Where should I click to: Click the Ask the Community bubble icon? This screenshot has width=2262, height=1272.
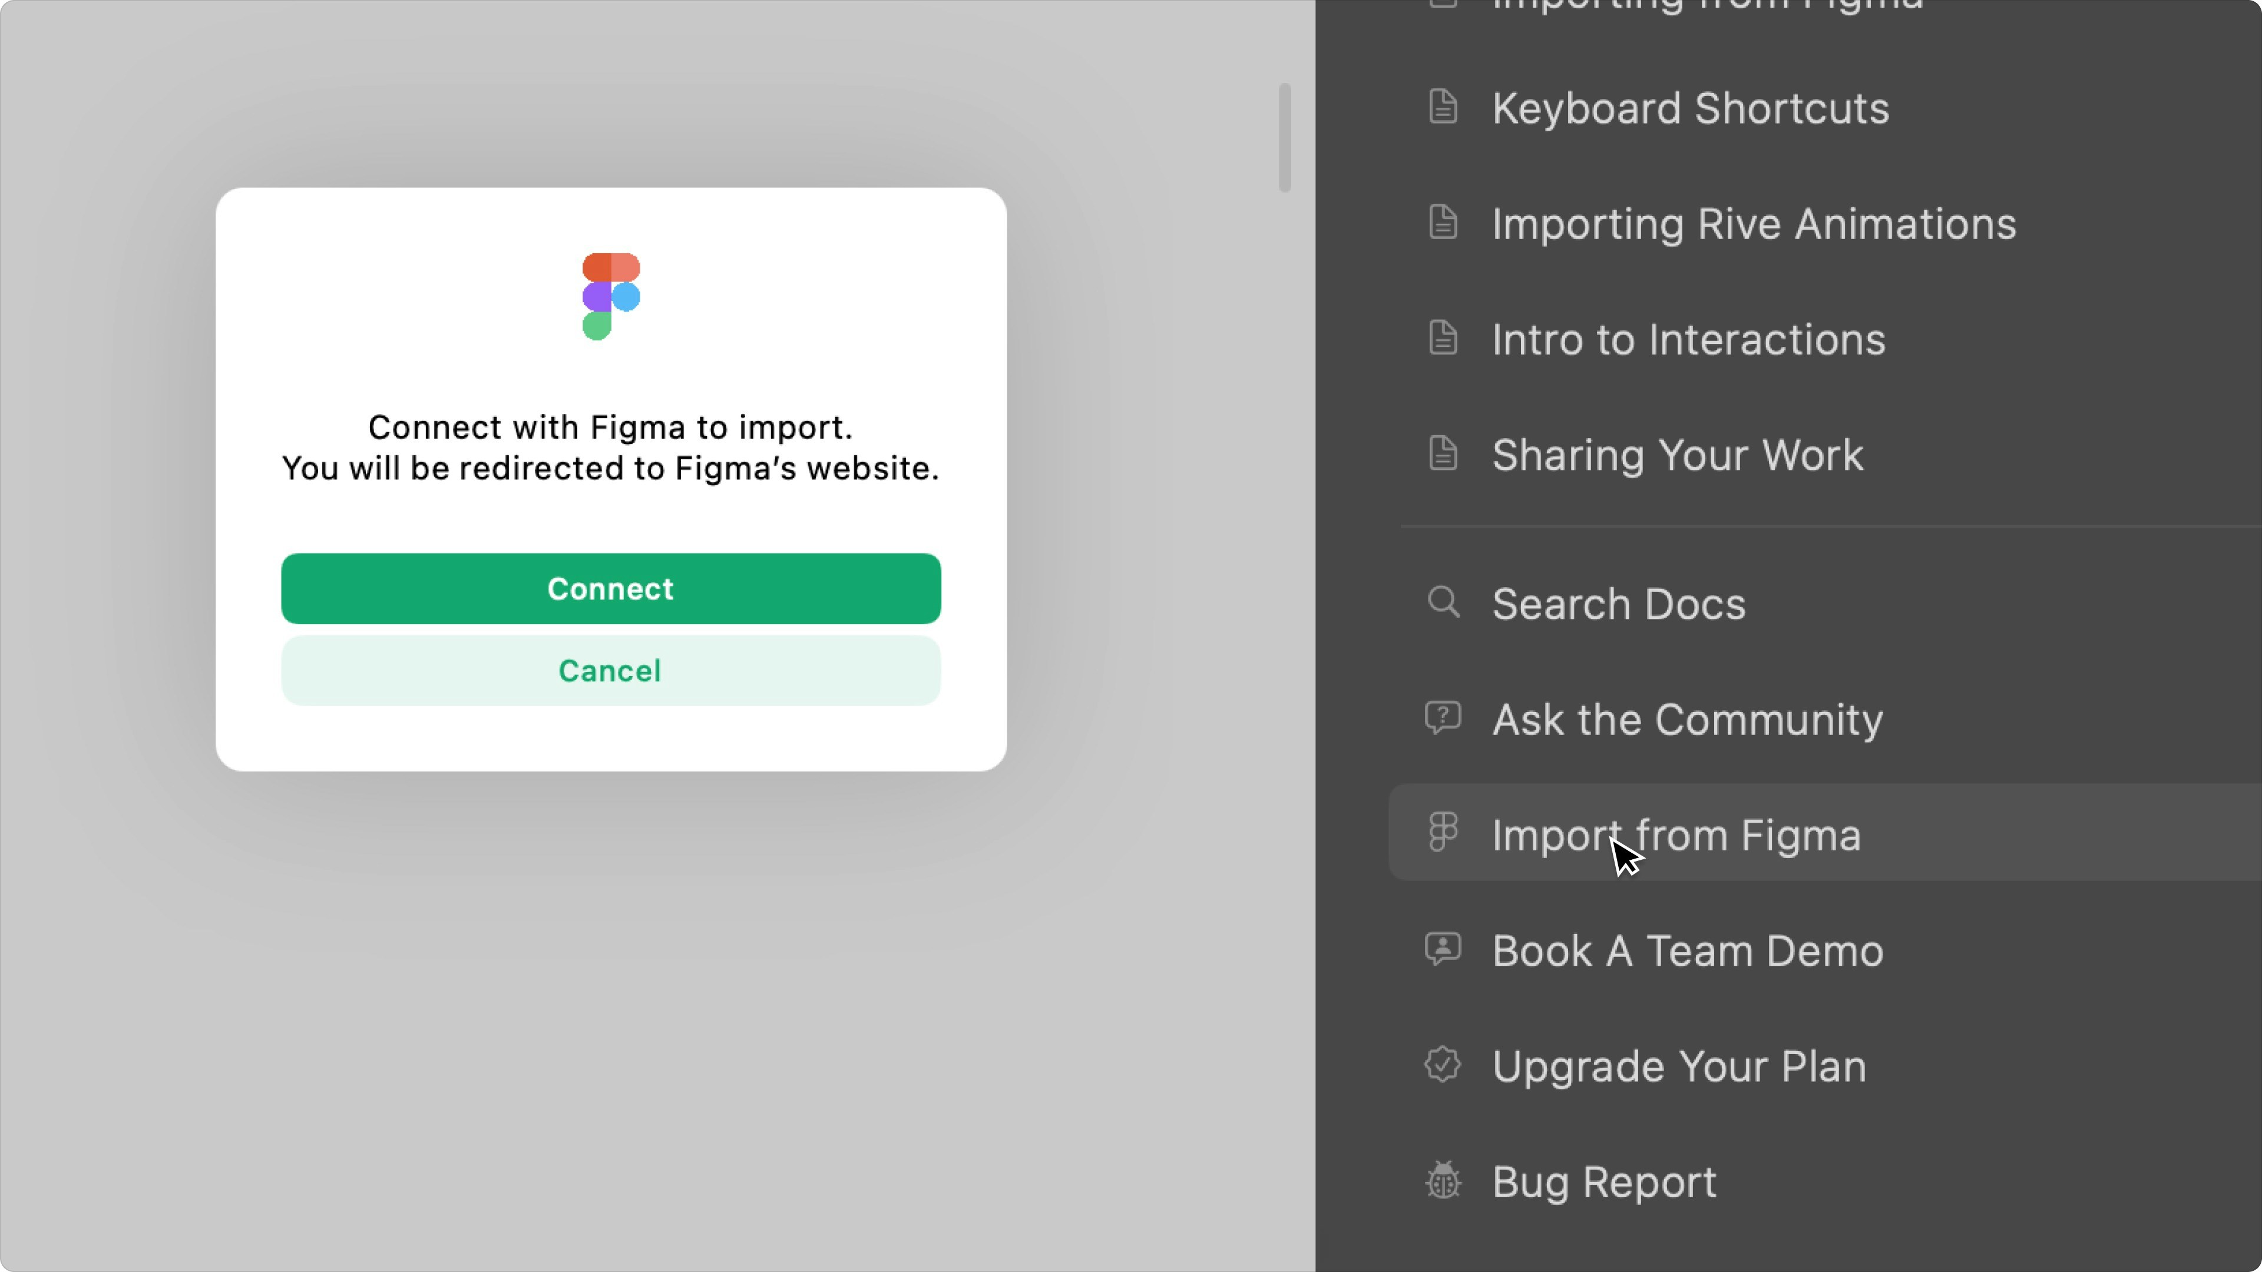coord(1443,718)
